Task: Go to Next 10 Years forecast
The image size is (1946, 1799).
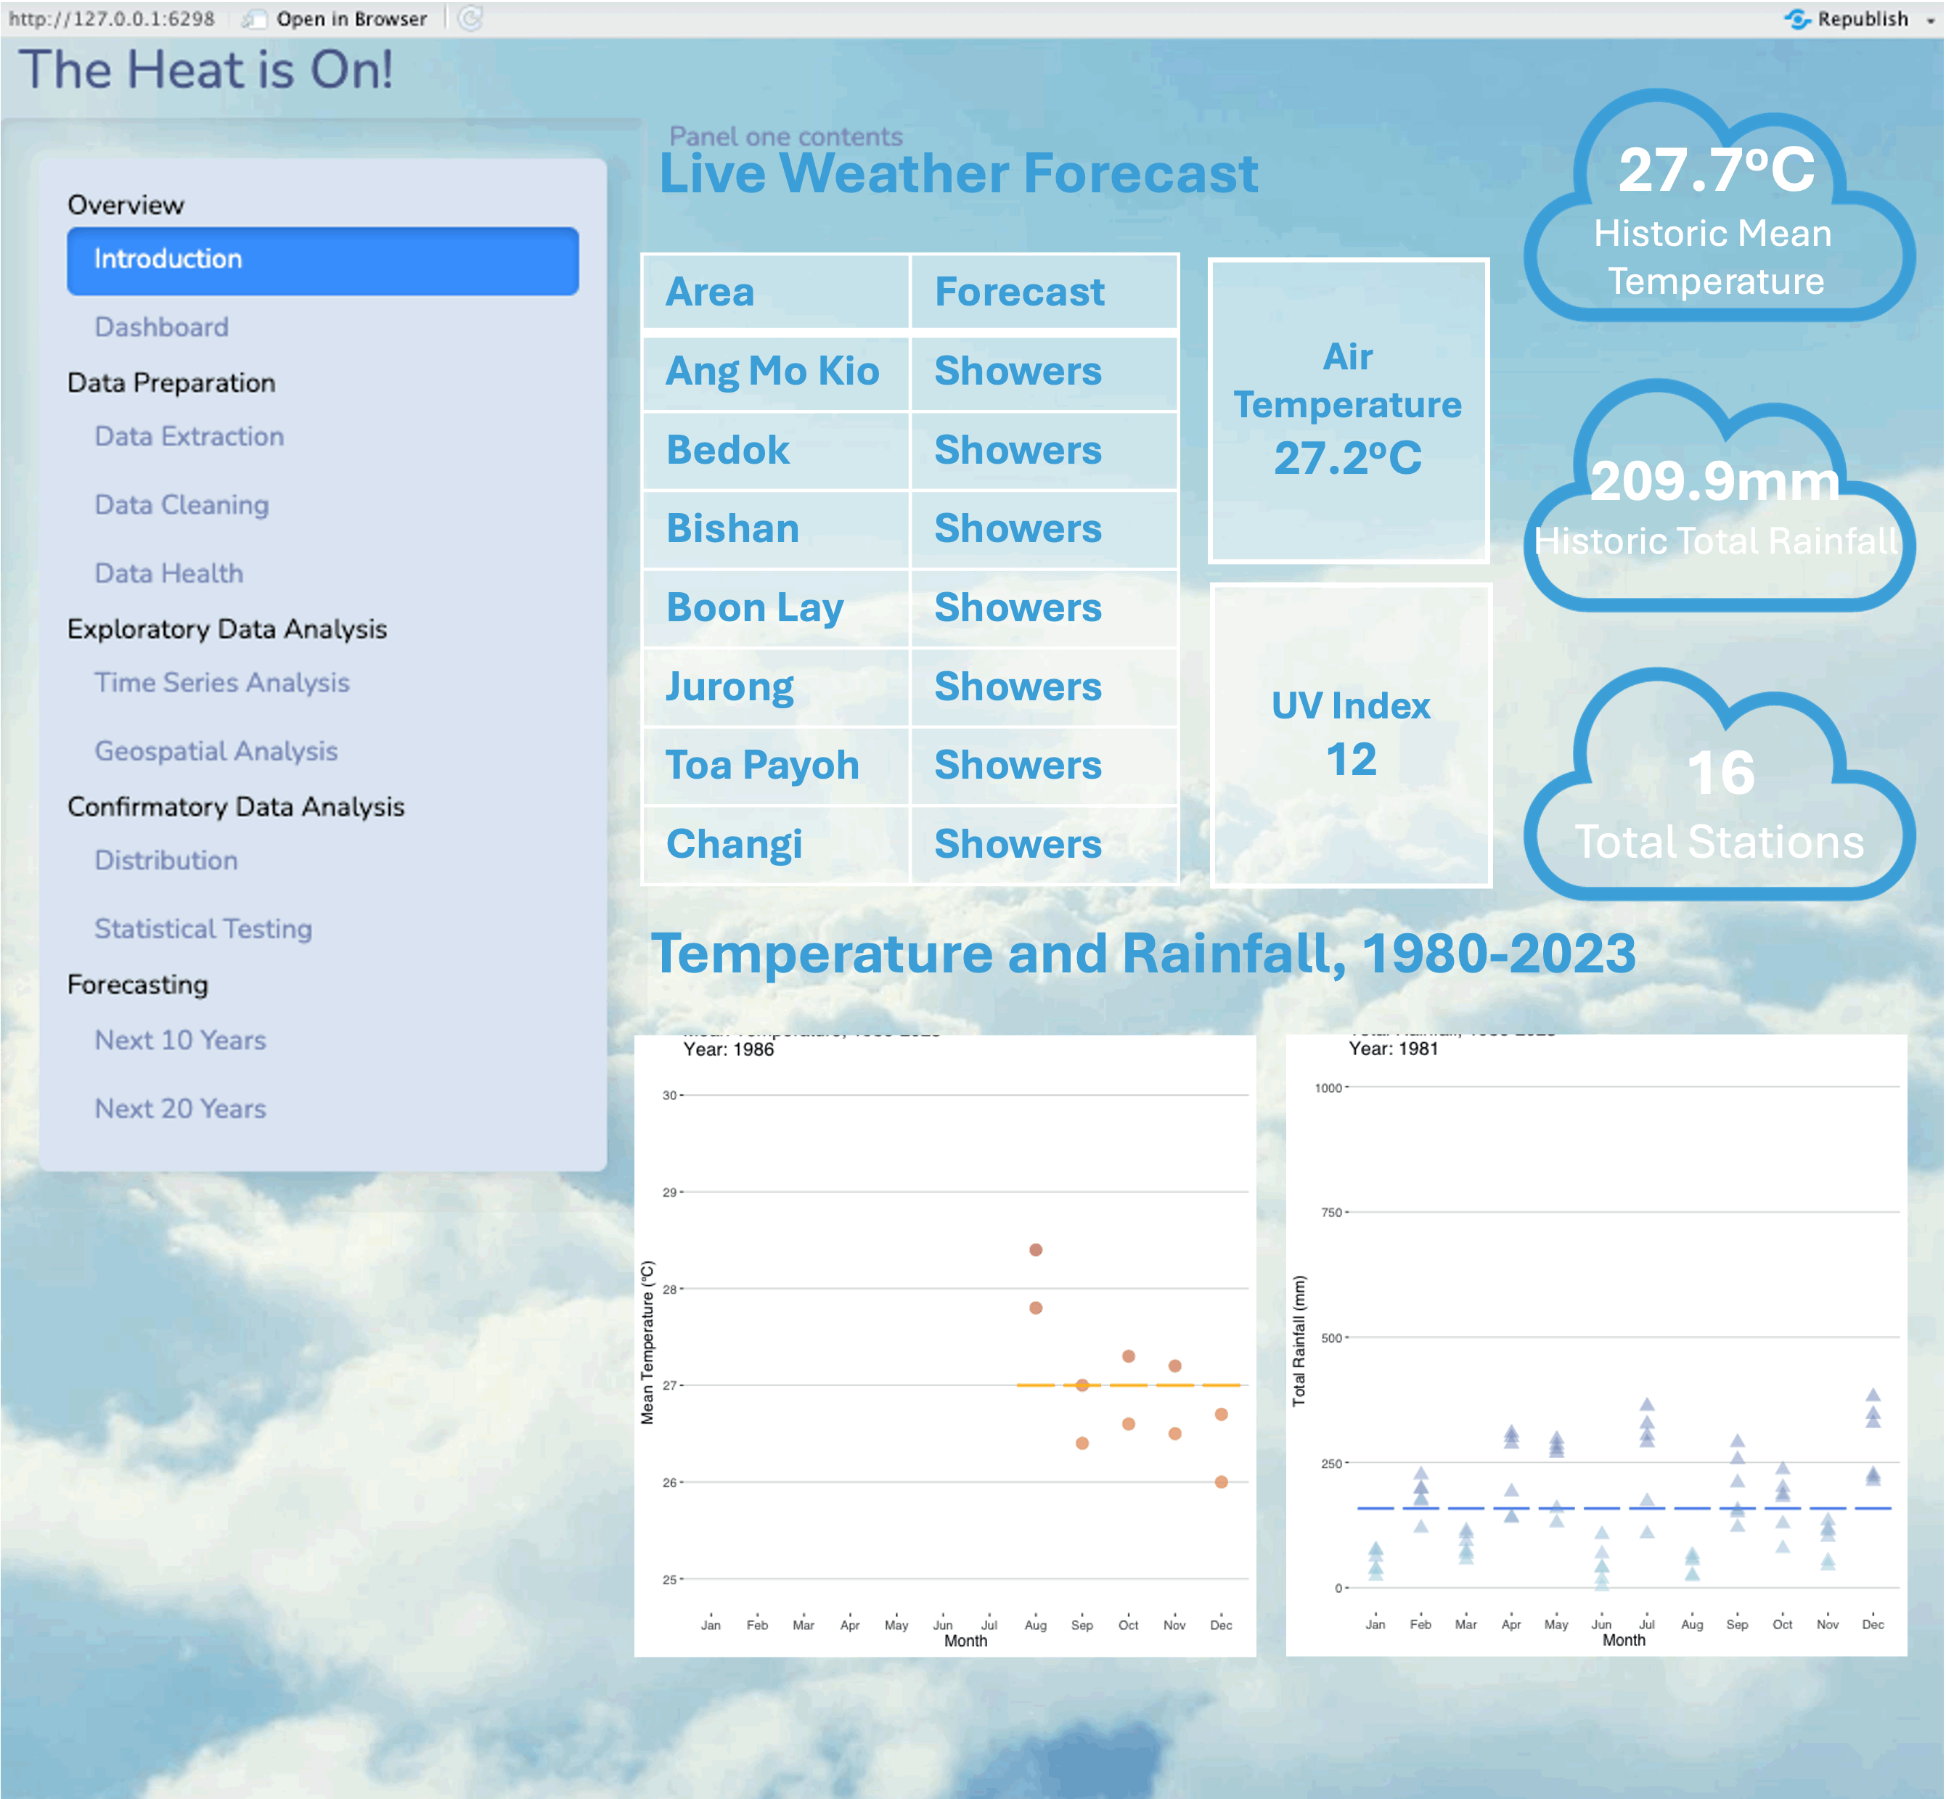Action: pyautogui.click(x=179, y=1040)
